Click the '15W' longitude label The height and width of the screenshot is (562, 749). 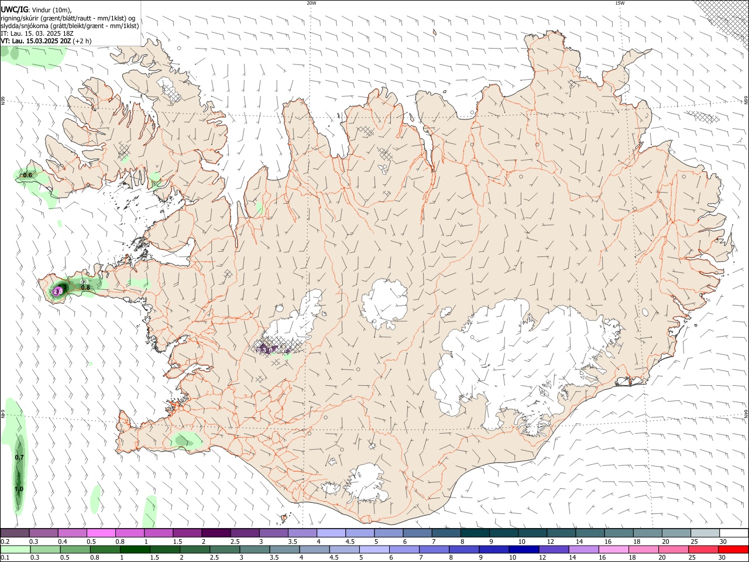620,3
